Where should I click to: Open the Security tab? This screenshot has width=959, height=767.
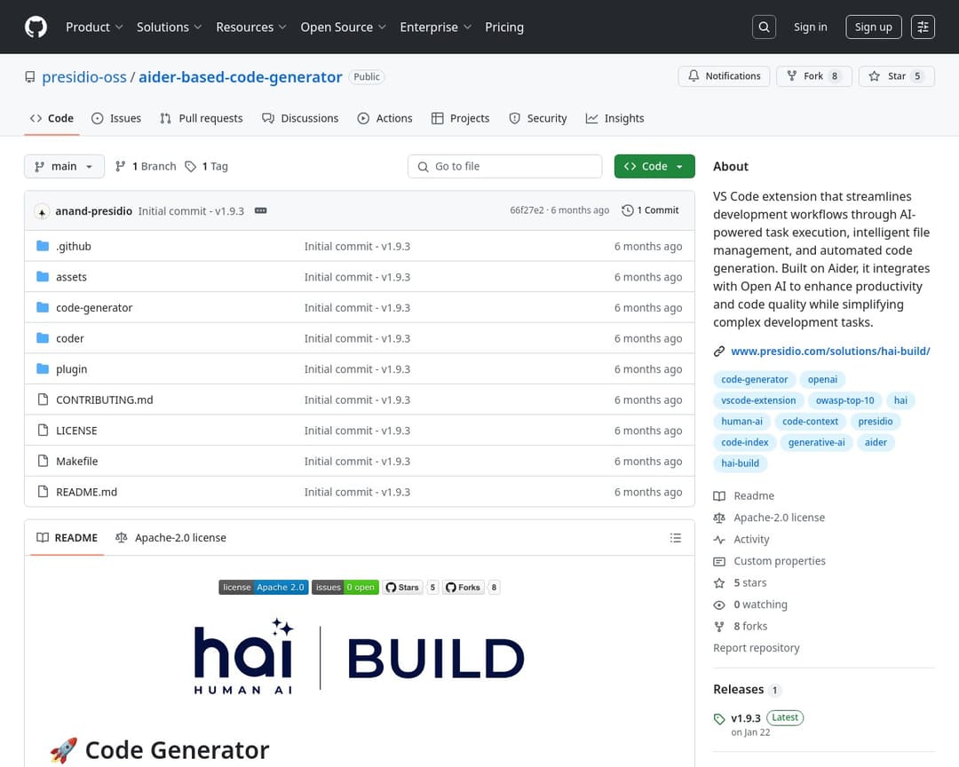[537, 118]
